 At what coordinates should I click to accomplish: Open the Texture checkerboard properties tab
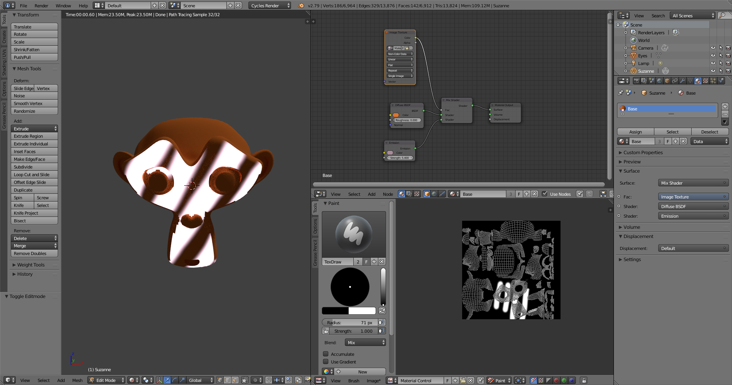click(705, 81)
